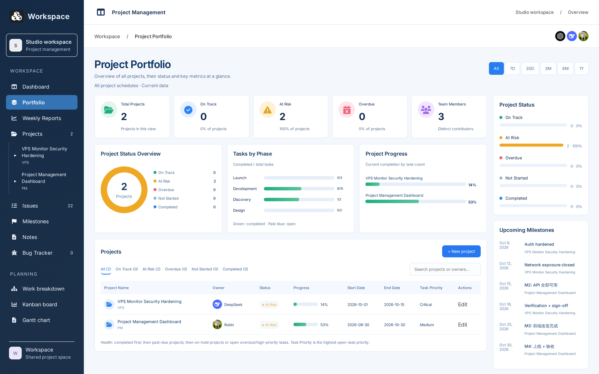Click the search projects or owners field

click(445, 269)
